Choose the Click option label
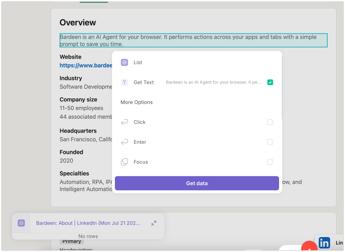Viewport: 345px width, 252px height. 139,122
